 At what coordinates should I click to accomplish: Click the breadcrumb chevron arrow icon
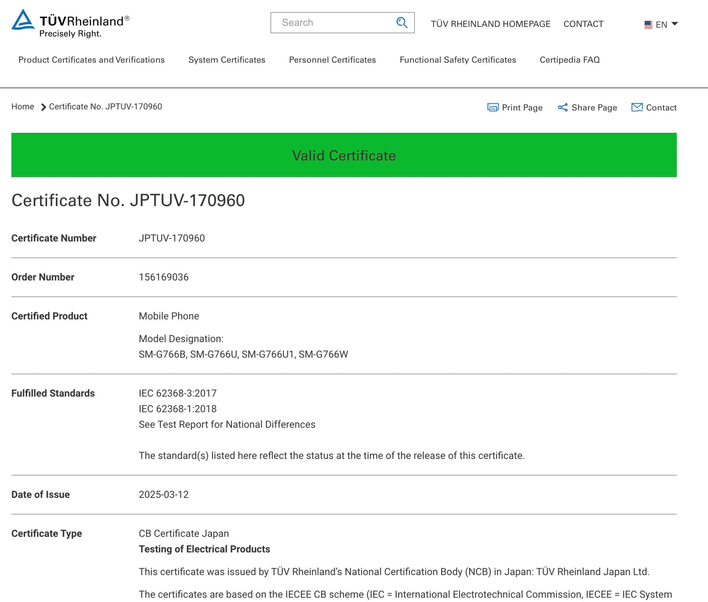[x=43, y=107]
